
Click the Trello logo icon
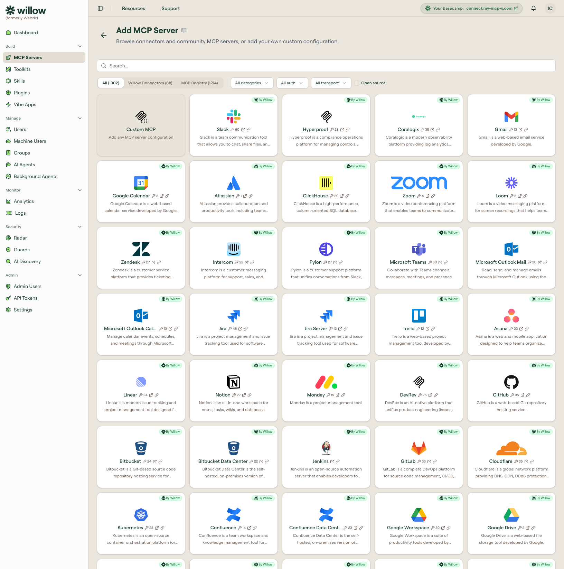pyautogui.click(x=419, y=316)
